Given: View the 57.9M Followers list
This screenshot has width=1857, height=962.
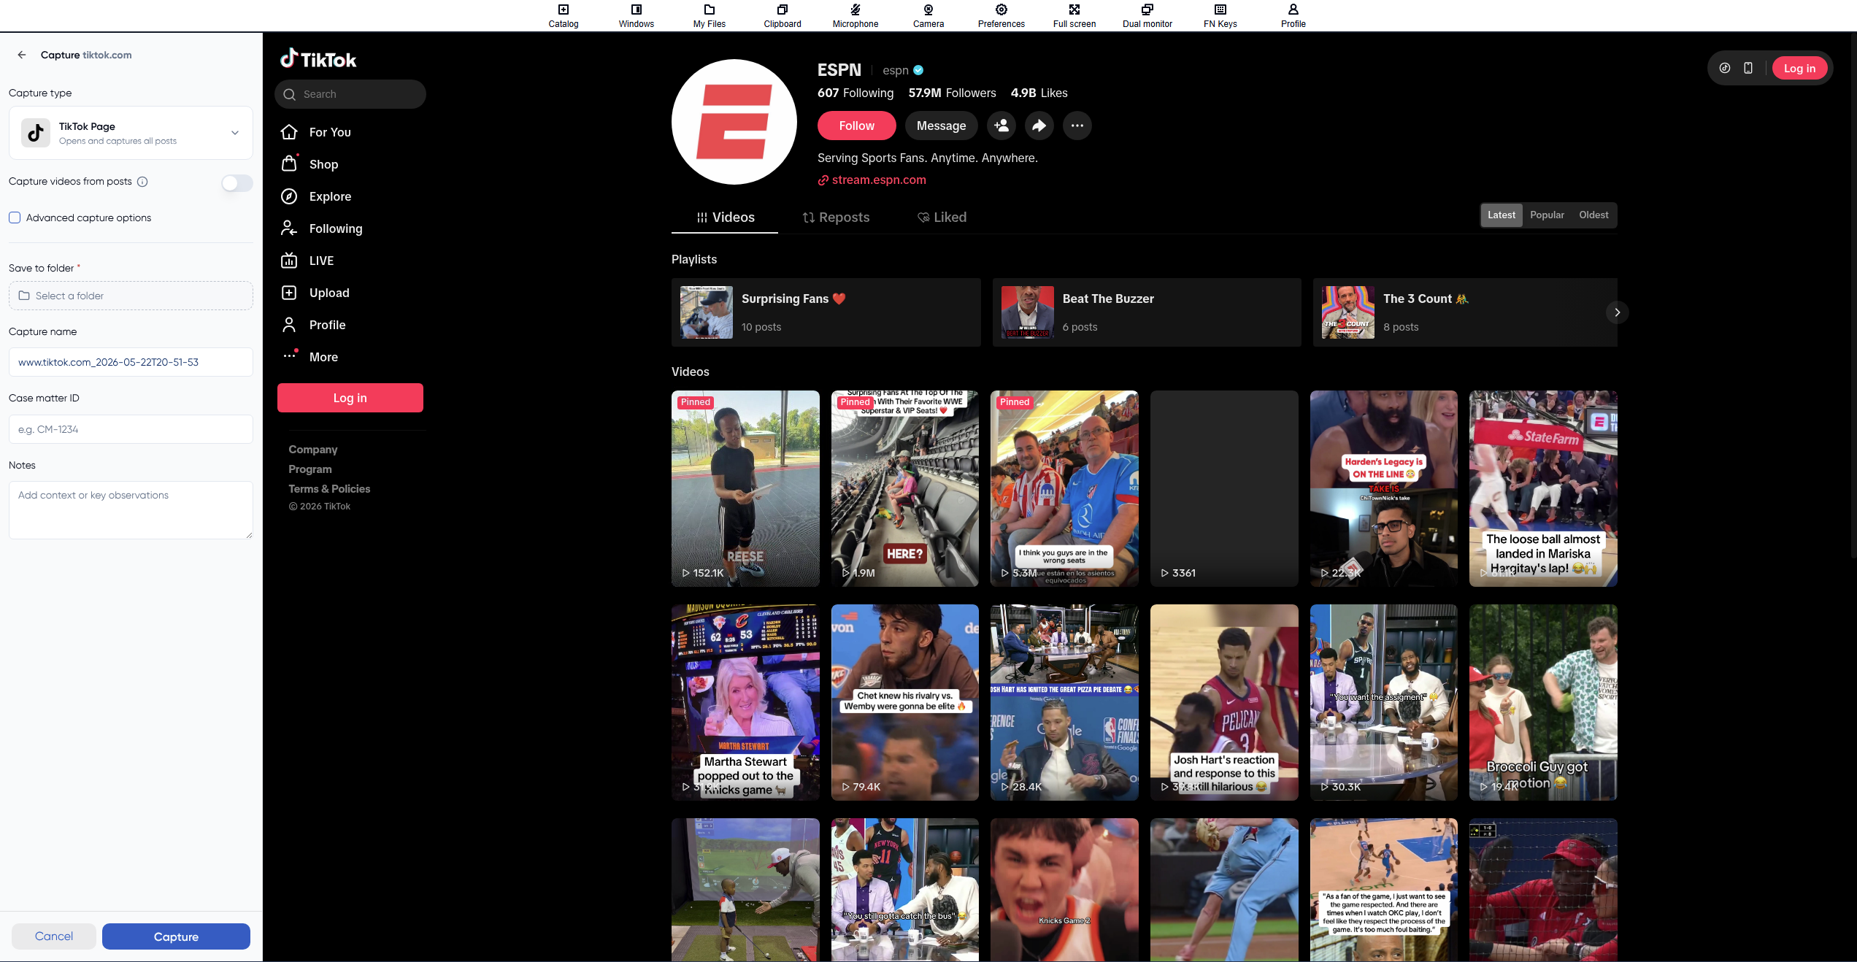Looking at the screenshot, I should (x=952, y=93).
